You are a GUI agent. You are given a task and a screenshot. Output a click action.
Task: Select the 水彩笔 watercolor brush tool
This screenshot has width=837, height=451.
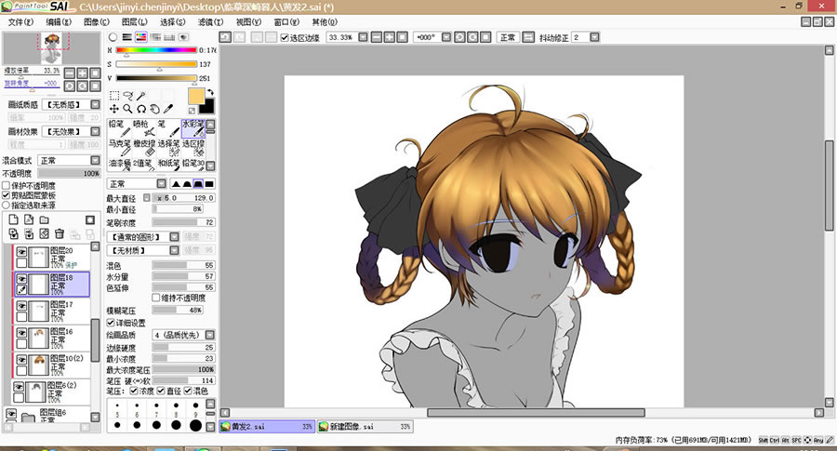193,128
